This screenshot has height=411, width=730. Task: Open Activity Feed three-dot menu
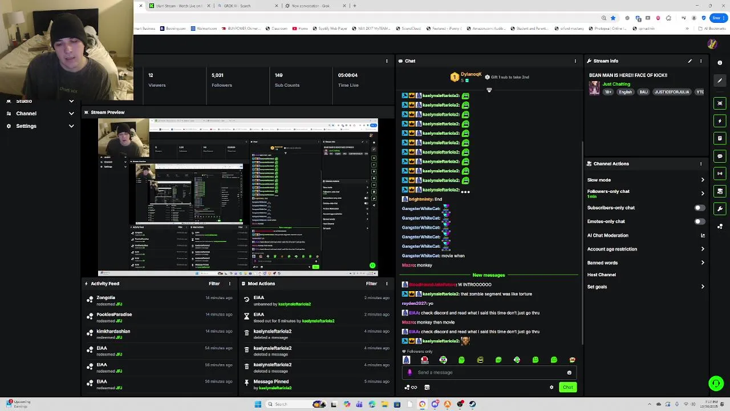pyautogui.click(x=230, y=284)
